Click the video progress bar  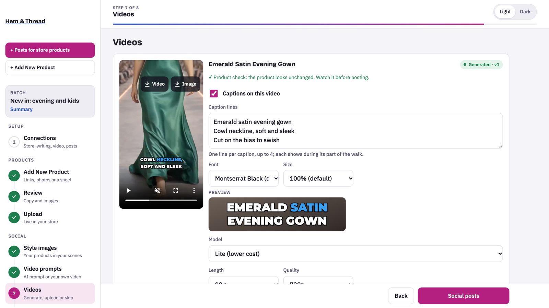[x=161, y=200]
